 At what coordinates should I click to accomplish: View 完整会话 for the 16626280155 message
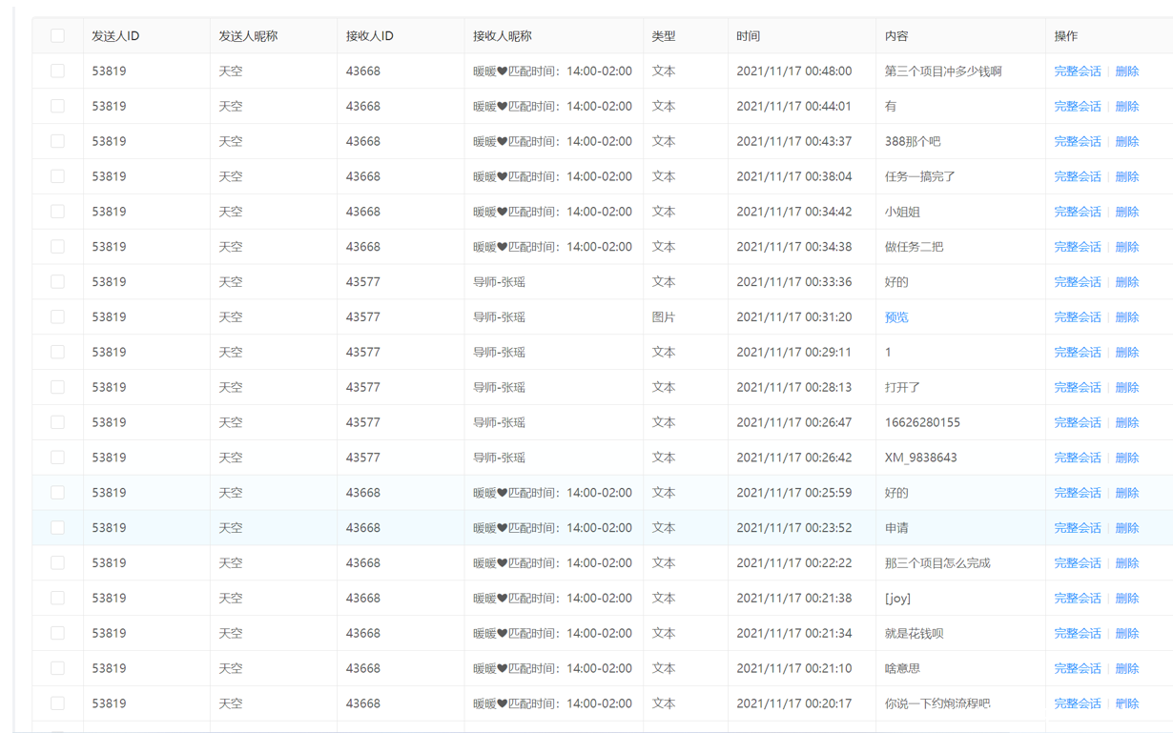tap(1077, 422)
